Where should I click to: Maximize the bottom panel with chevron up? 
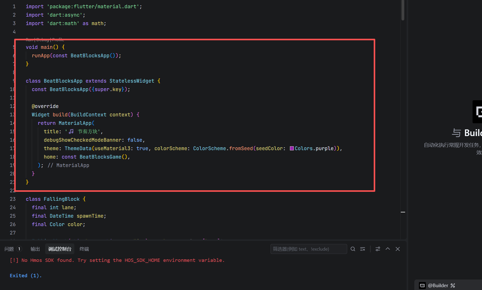[x=388, y=249]
